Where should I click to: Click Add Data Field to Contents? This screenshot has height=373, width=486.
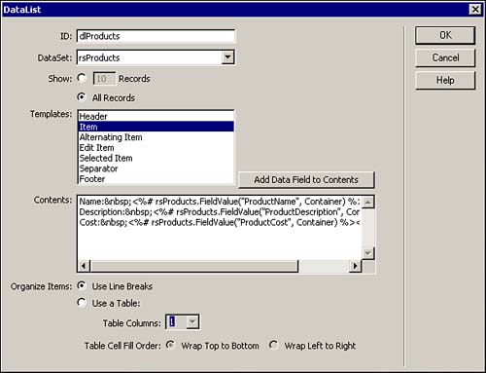[x=306, y=180]
